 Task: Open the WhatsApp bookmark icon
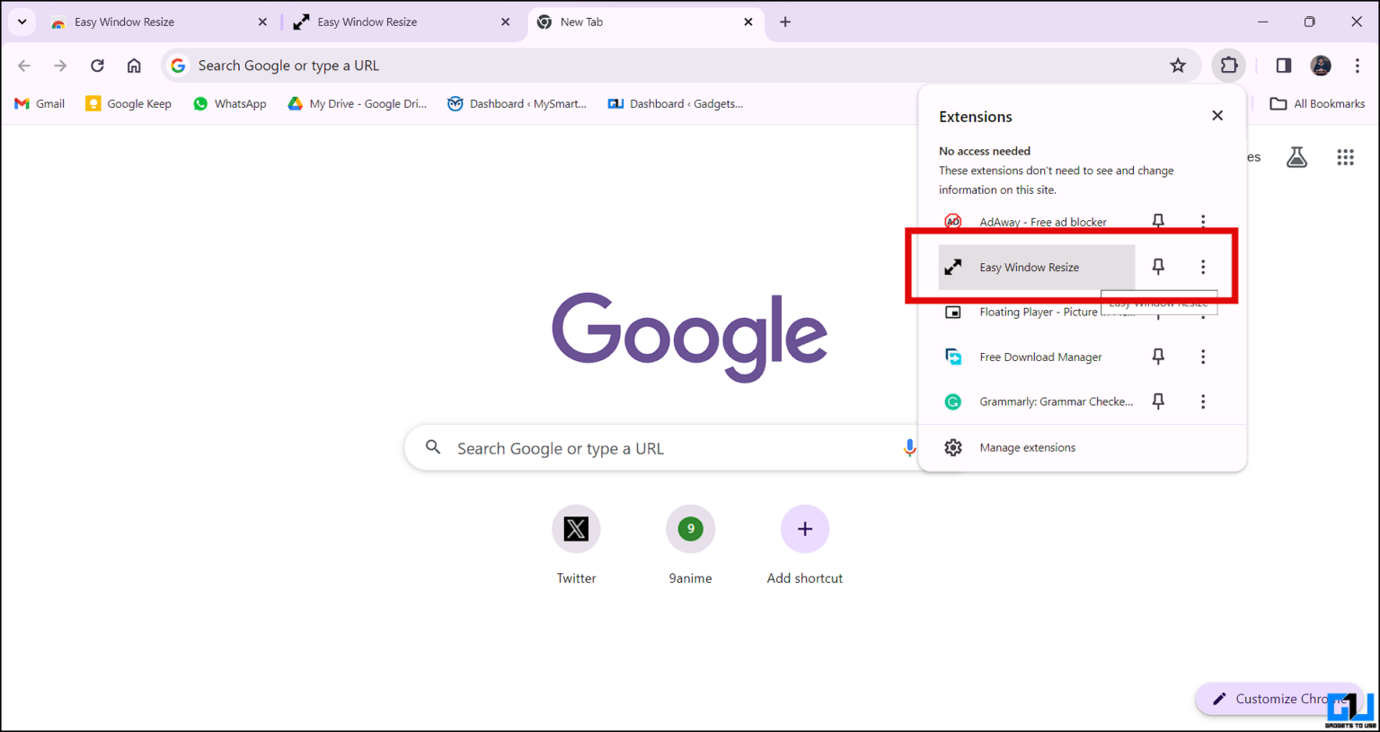[199, 103]
